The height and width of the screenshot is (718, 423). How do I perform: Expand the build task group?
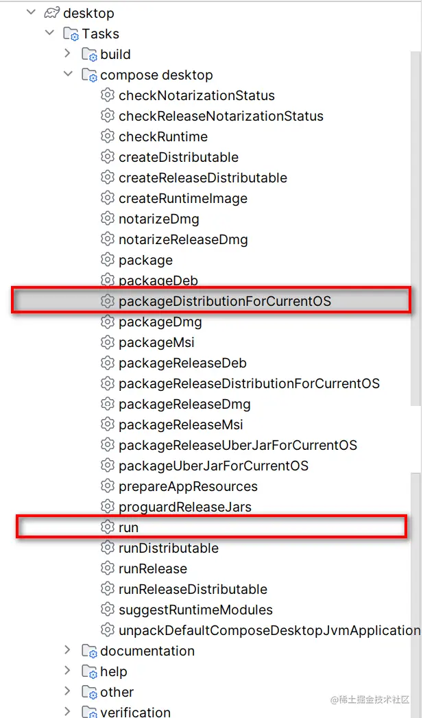pos(68,53)
